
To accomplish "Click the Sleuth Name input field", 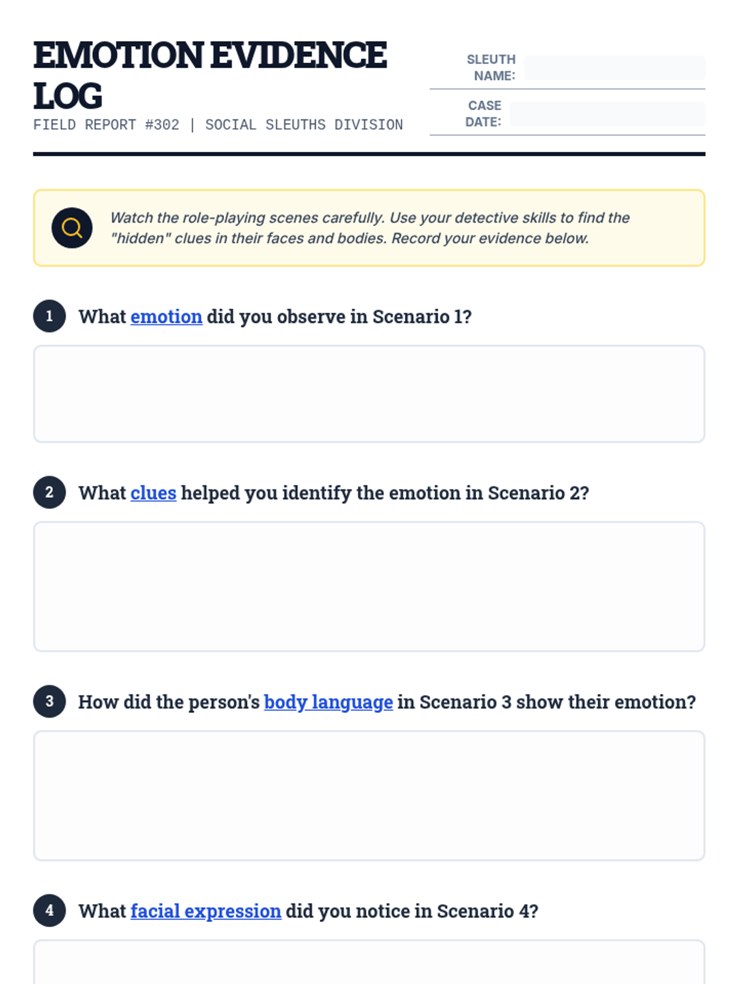I will 615,68.
